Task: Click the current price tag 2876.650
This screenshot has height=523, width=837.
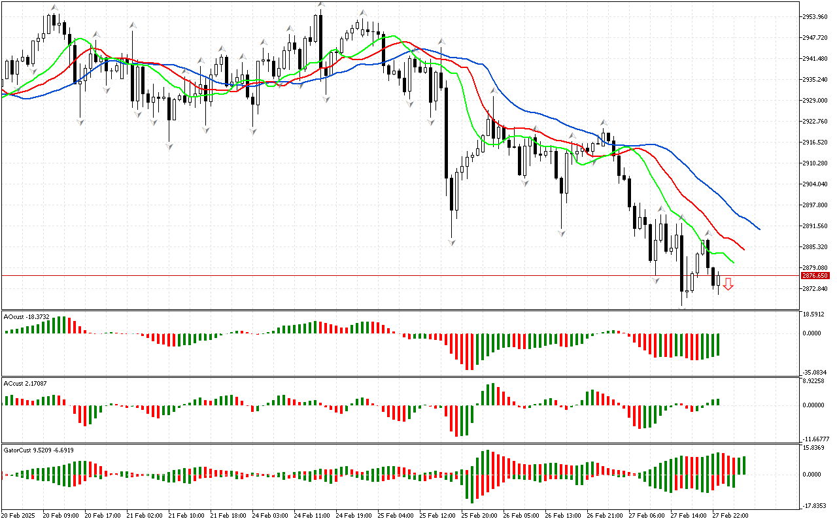Action: (815, 276)
